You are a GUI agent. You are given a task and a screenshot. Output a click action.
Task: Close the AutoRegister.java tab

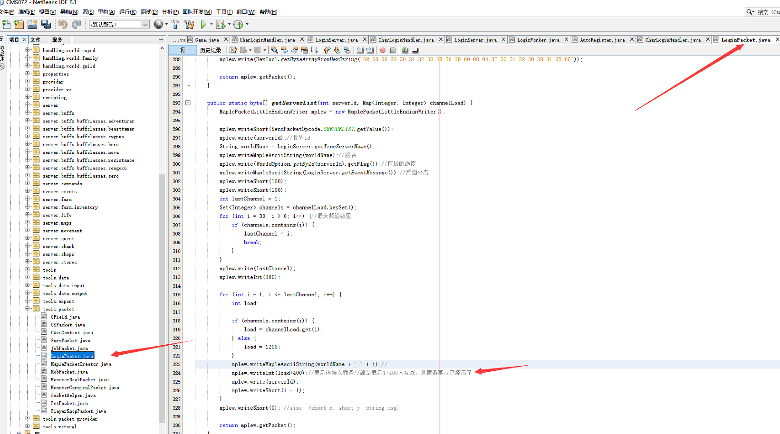tap(632, 39)
